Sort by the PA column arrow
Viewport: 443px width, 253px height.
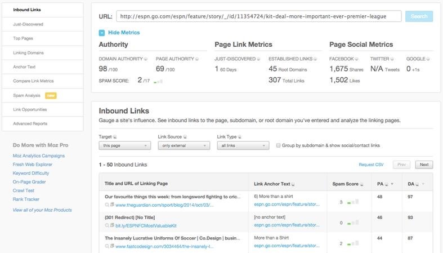(x=392, y=184)
